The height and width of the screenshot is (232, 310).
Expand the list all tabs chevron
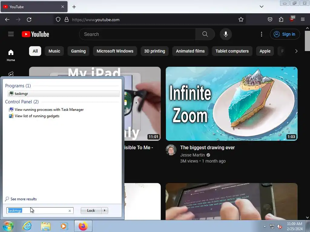[x=261, y=7]
